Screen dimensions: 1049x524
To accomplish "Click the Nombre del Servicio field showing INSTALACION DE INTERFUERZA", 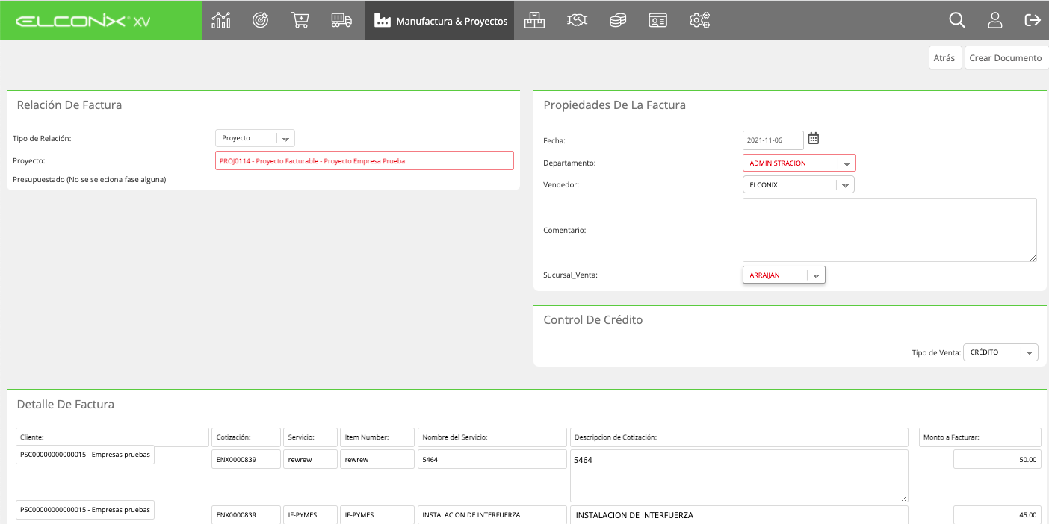I will [x=492, y=514].
